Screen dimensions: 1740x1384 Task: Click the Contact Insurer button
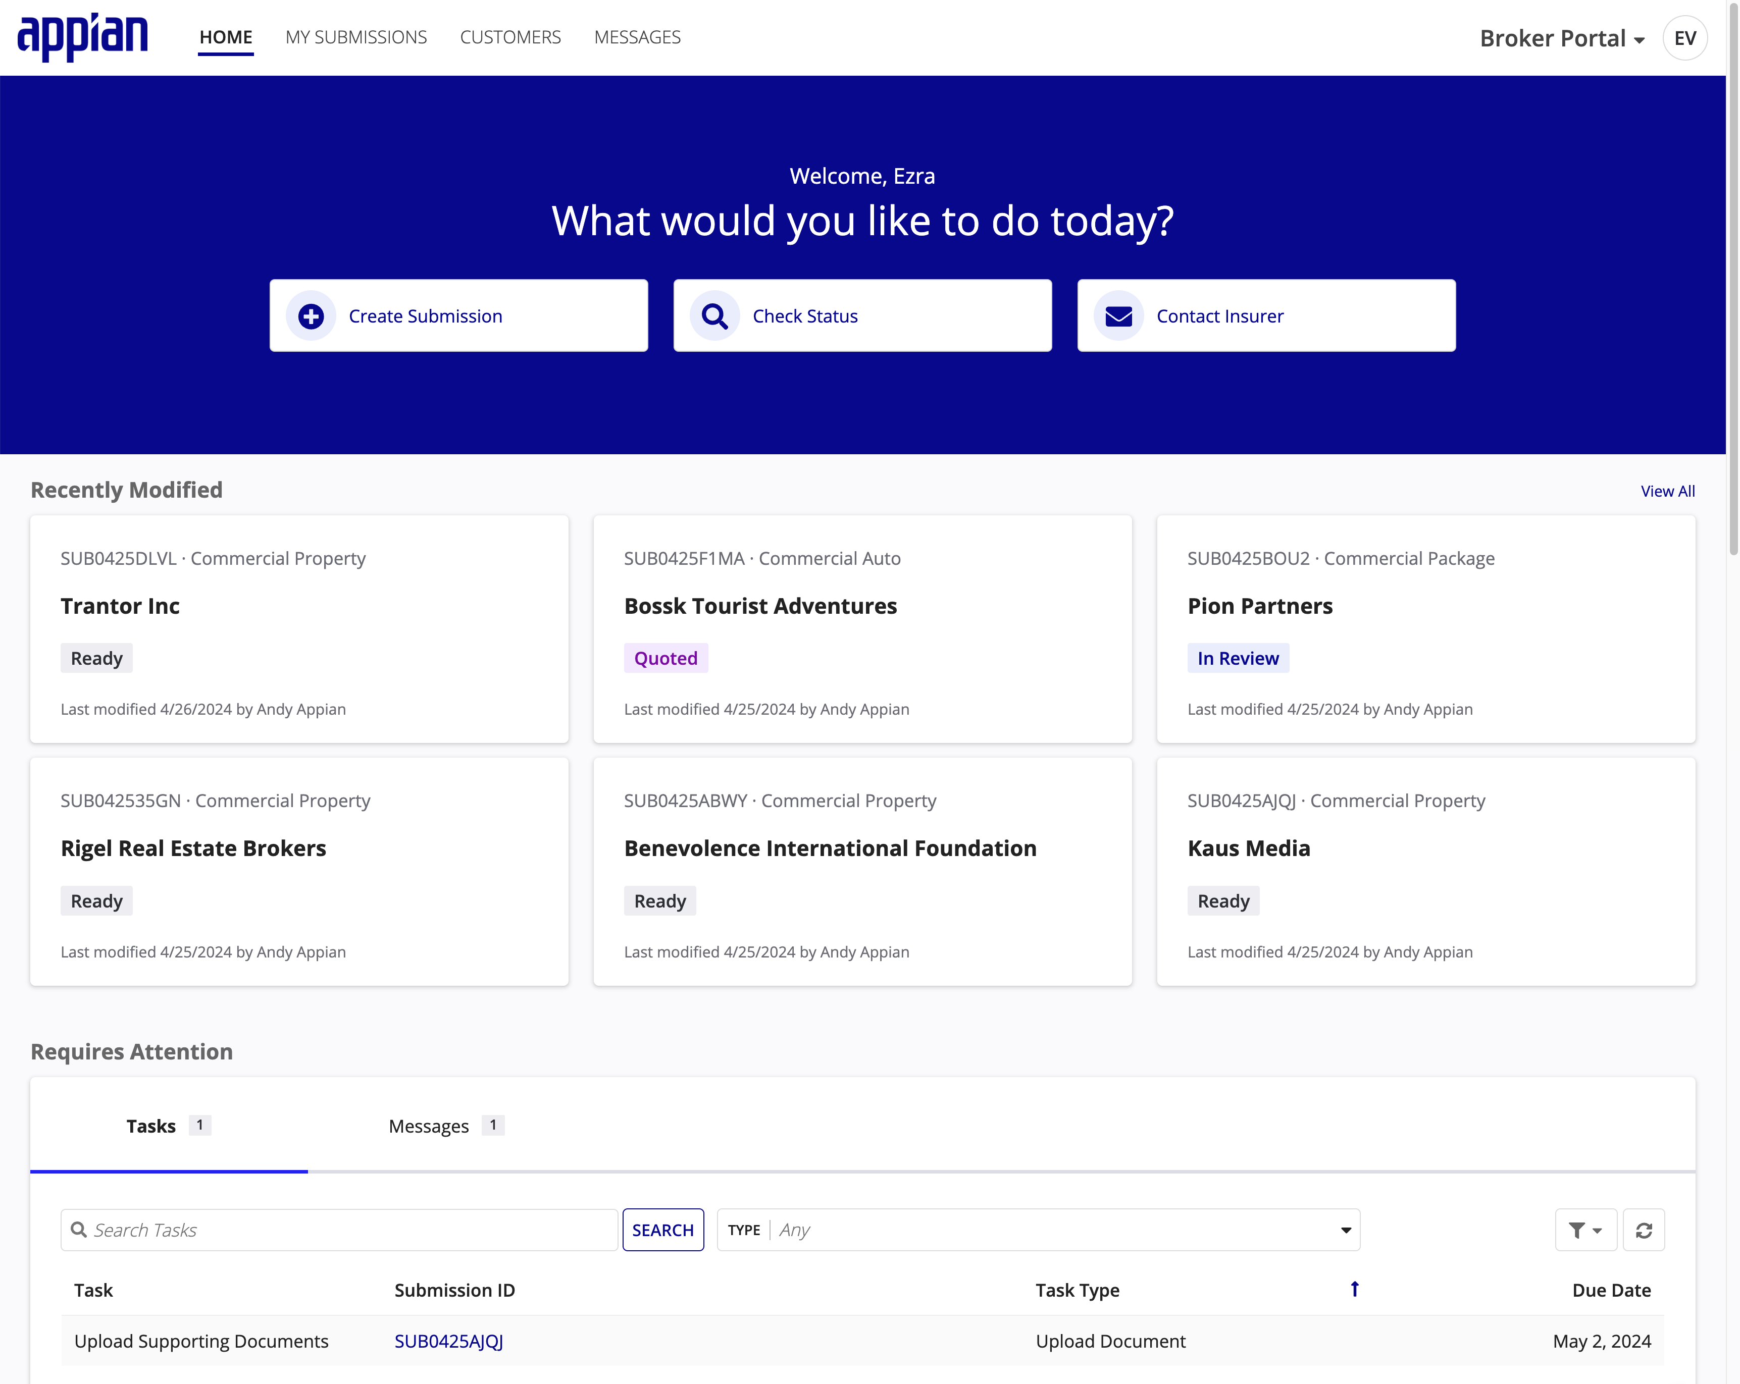(x=1266, y=316)
